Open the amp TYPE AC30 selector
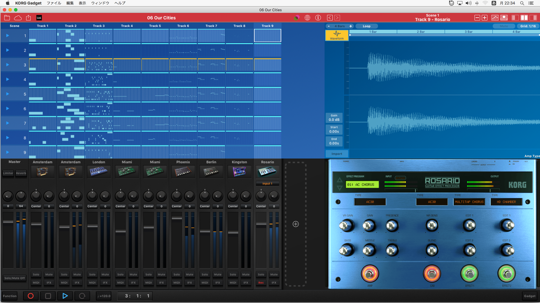This screenshot has height=303, width=540. pyautogui.click(x=370, y=202)
